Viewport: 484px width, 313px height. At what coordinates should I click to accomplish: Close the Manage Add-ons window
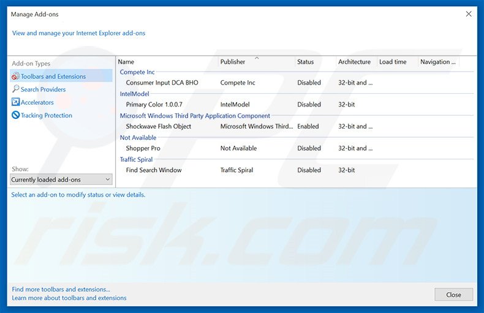tap(469, 14)
